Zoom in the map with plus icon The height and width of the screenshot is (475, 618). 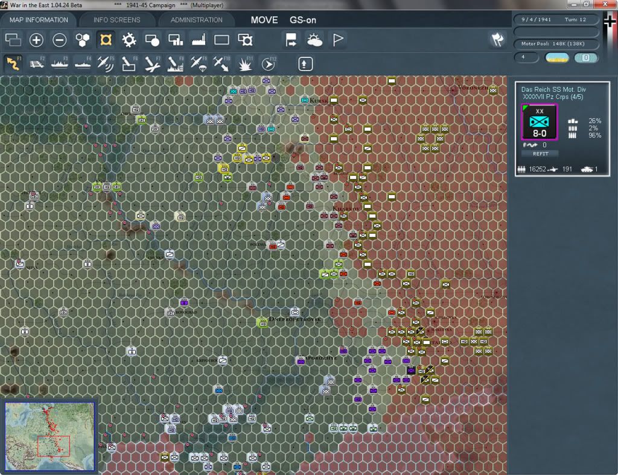(x=36, y=40)
